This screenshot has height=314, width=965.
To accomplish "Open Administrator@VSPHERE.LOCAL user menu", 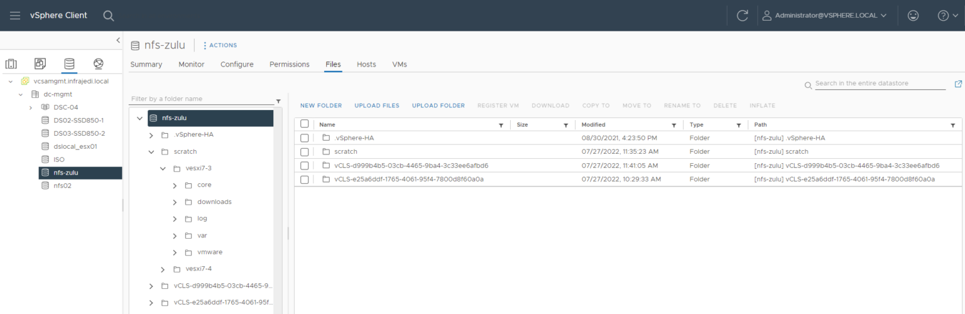I will [824, 15].
